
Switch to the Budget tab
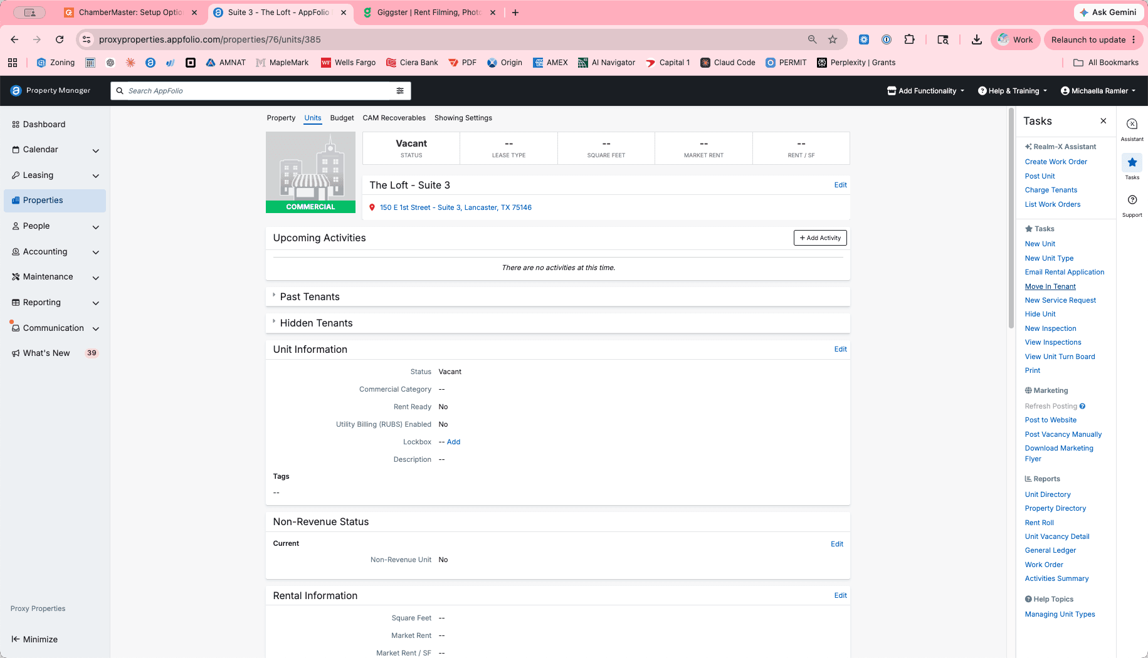coord(342,118)
